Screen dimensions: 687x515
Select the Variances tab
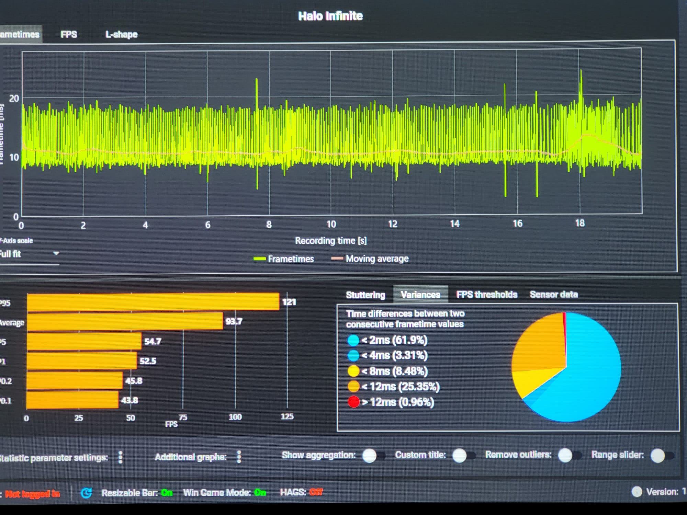[x=420, y=295]
